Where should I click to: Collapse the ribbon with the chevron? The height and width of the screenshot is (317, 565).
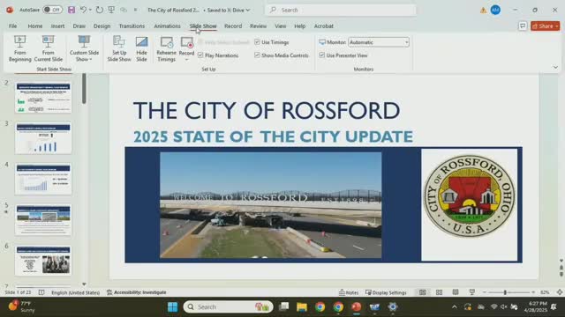pyautogui.click(x=555, y=67)
